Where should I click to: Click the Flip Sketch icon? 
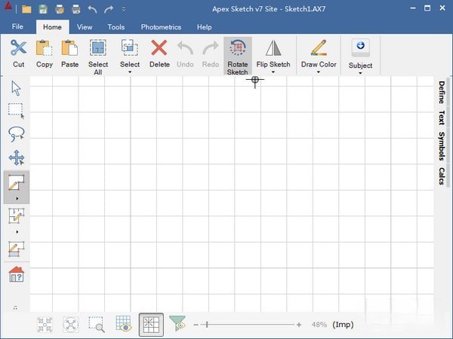273,48
